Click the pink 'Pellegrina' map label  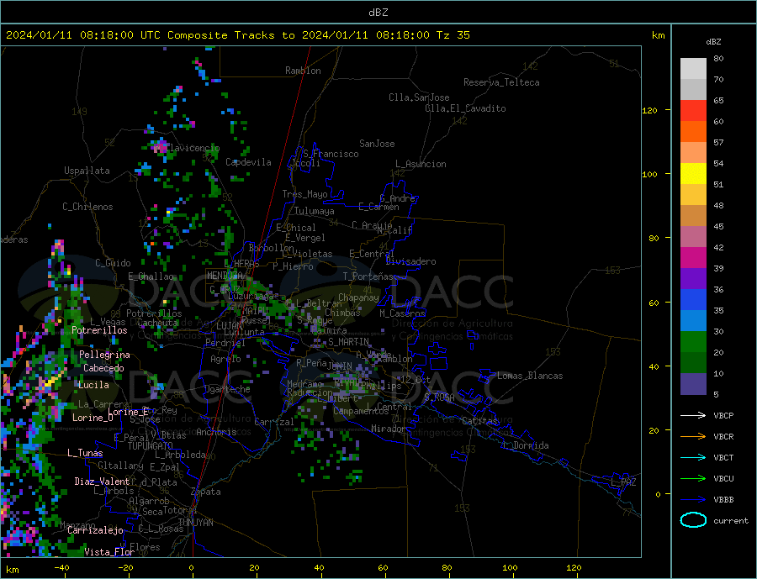pyautogui.click(x=104, y=354)
